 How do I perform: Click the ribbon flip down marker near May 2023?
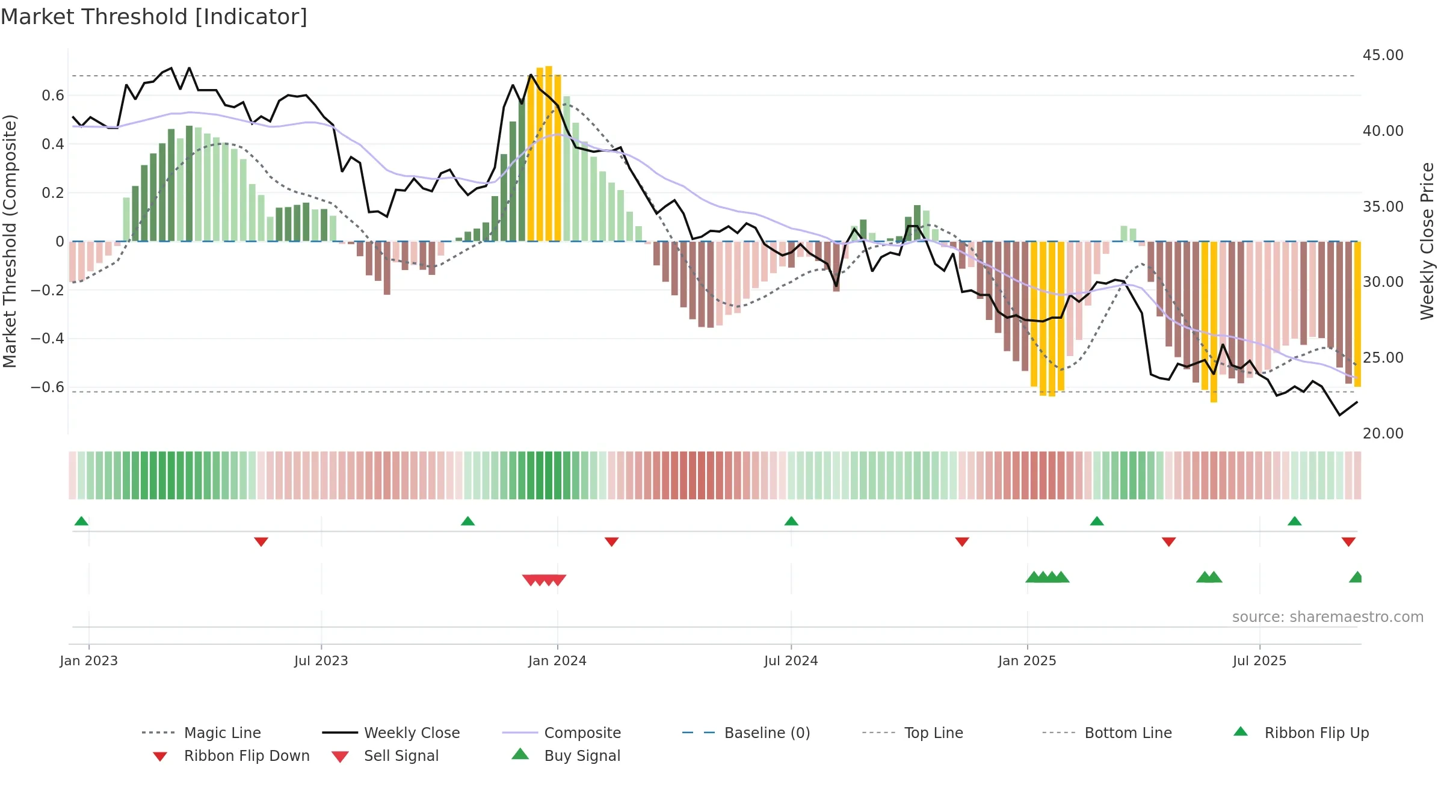click(x=261, y=542)
